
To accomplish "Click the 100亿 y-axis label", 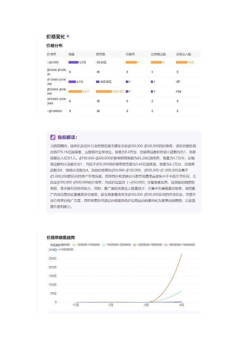I will (x=53, y=285).
